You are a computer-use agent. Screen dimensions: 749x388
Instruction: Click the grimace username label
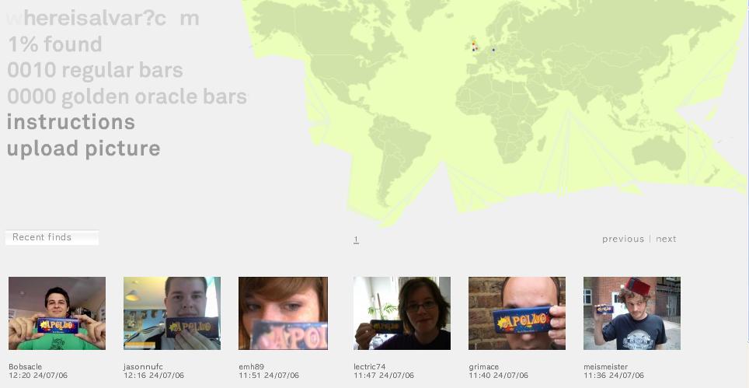point(483,367)
